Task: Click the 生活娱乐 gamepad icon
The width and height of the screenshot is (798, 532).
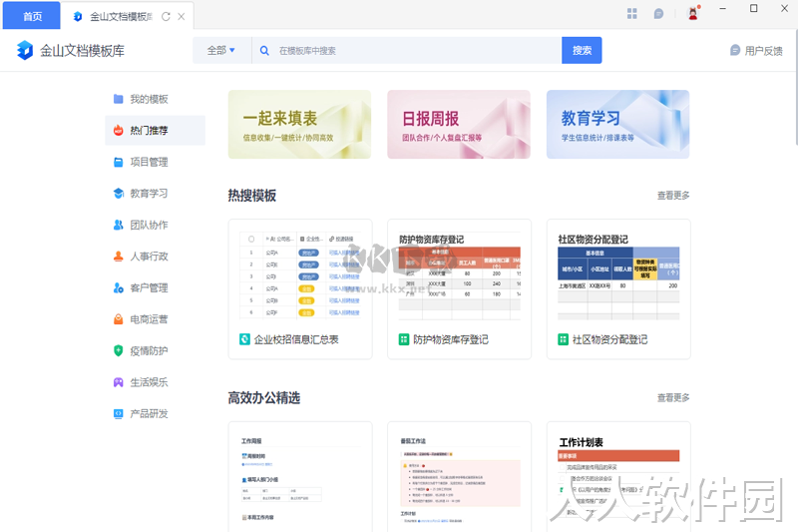Action: click(118, 382)
